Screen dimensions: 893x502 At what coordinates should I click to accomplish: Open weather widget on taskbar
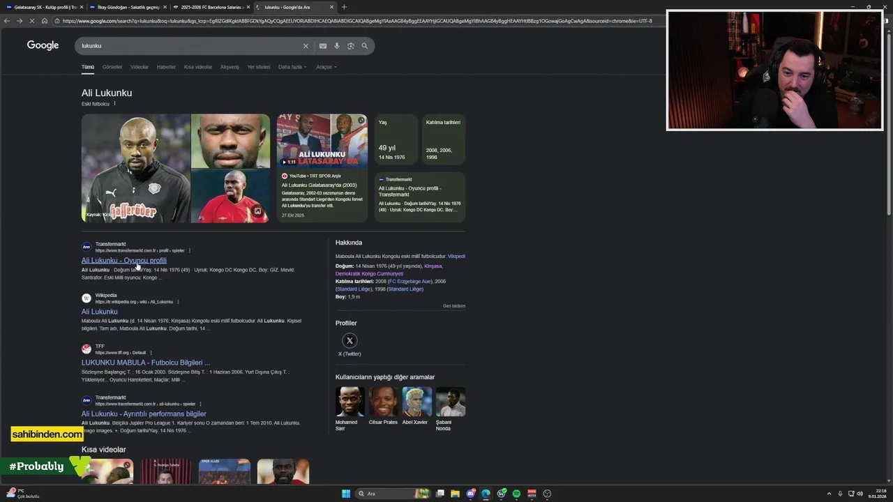coord(24,494)
